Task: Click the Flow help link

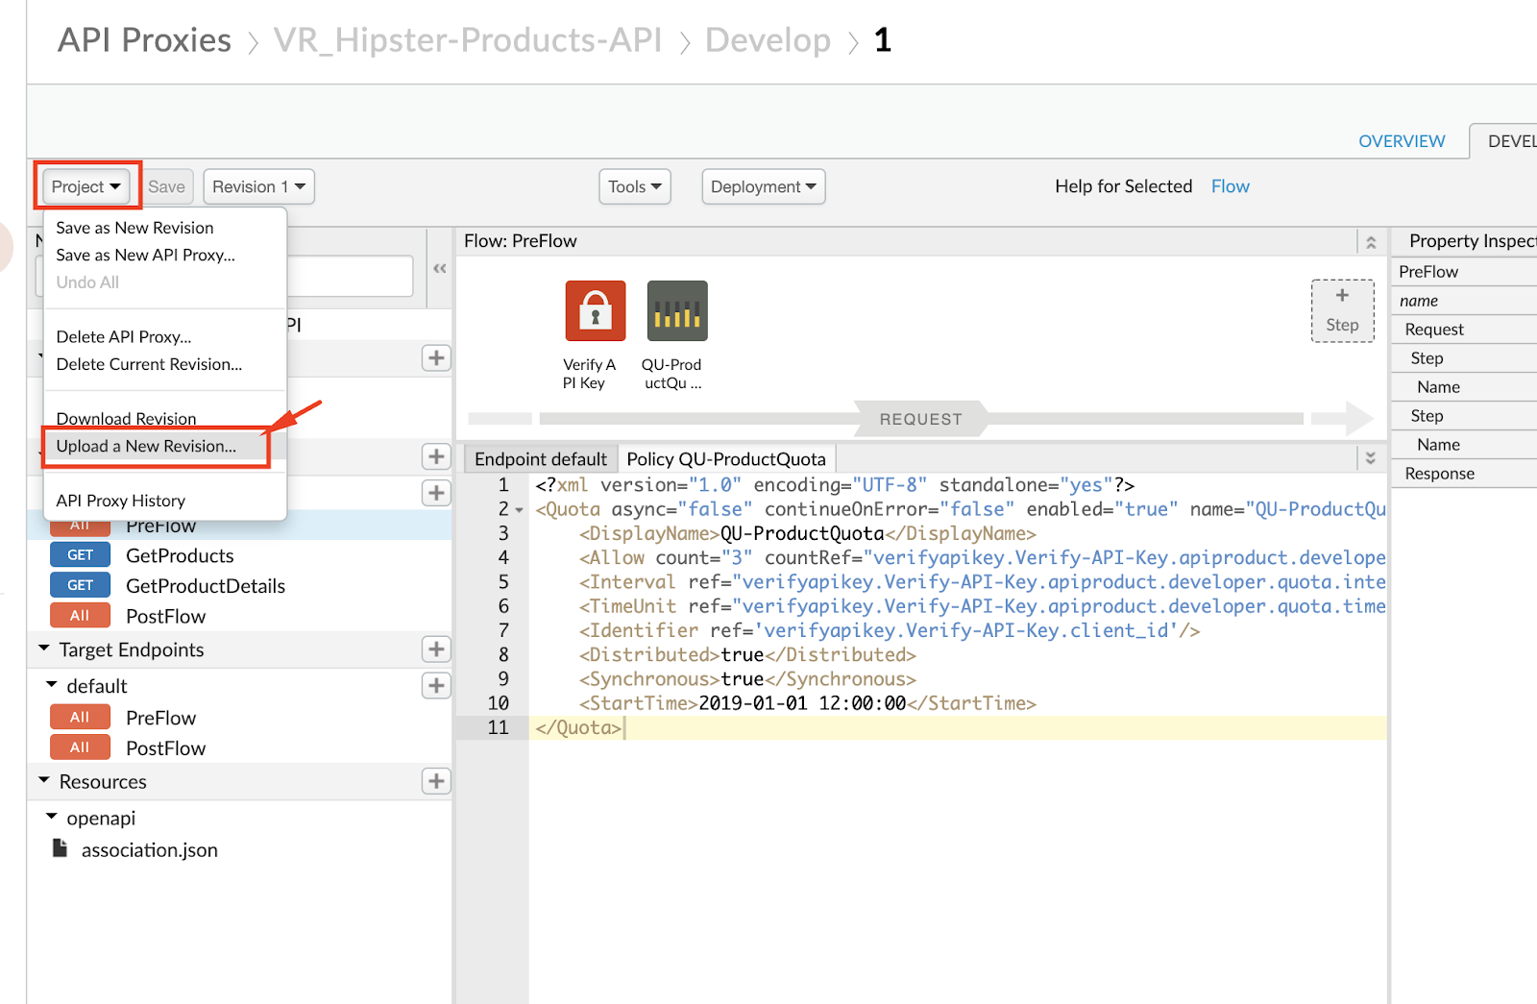Action: (x=1230, y=186)
